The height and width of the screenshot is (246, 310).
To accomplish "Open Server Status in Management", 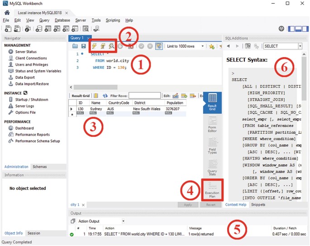I will [26, 52].
